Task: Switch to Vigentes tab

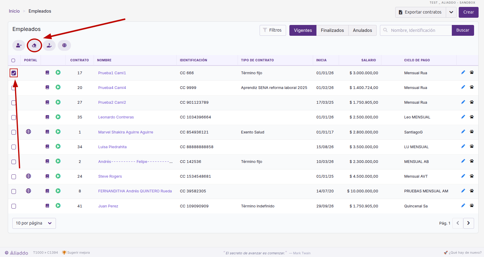Action: coord(303,30)
